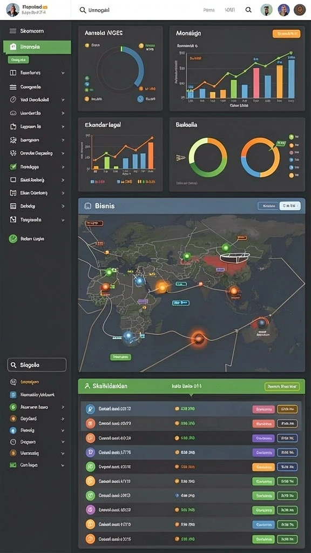This screenshot has width=311, height=553.
Task: Open the hamburger menu beside Skonoom
Action: (x=13, y=31)
